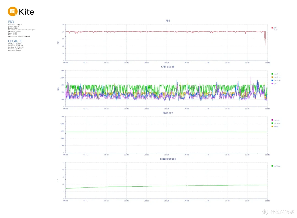Click the CPU Clock chart title
Viewport: 297px width, 218px height.
[168, 67]
